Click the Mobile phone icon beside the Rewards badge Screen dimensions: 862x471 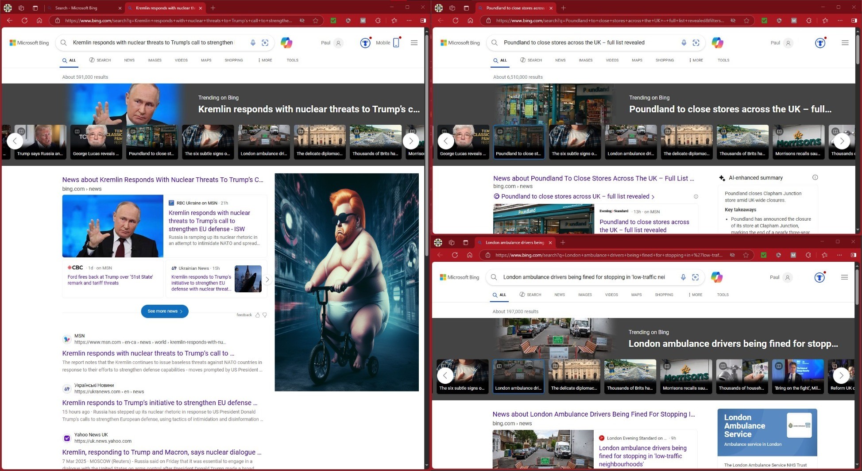[x=396, y=43]
